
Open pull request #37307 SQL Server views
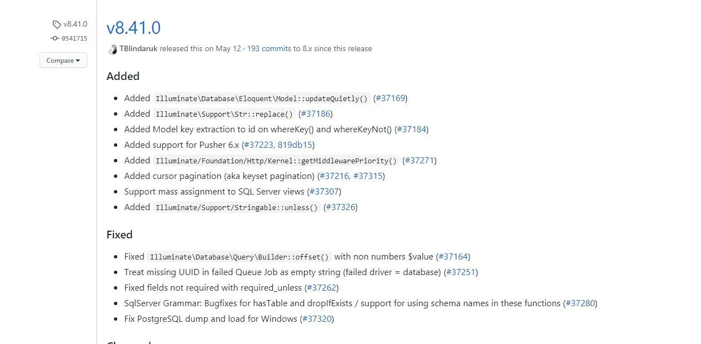click(x=324, y=192)
